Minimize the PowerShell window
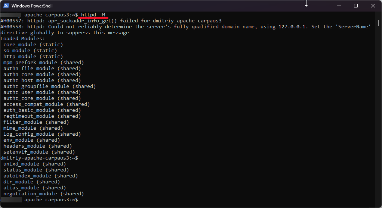Screen dimensions: 382x208 pyautogui.click(x=339, y=6)
